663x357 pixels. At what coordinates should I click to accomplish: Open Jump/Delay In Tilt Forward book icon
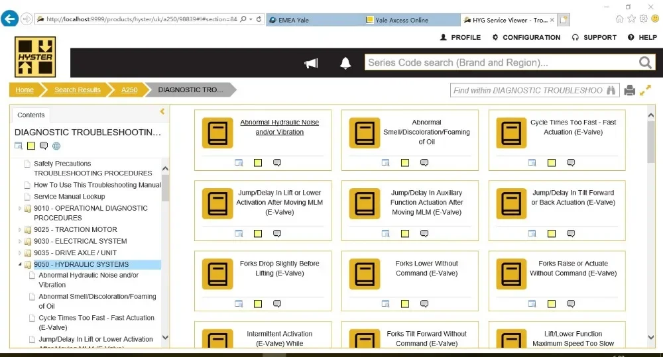point(511,203)
